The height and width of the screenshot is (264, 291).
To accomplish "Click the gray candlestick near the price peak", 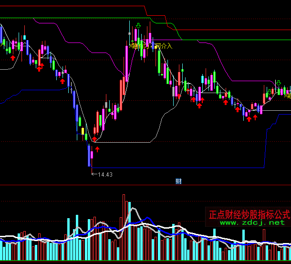I will 130,33.
